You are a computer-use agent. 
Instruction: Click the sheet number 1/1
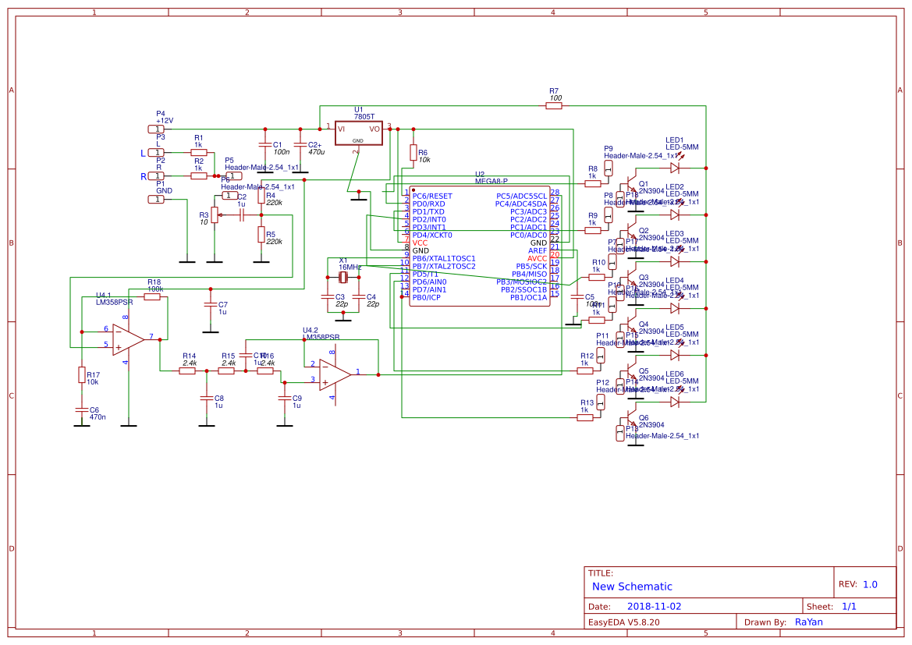coord(849,606)
